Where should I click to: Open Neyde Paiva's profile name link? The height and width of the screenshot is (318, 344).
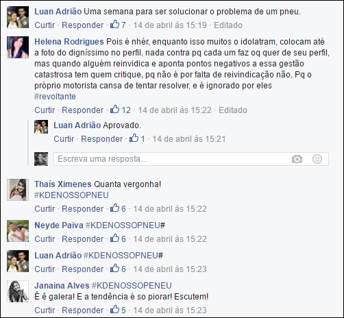pos(59,225)
